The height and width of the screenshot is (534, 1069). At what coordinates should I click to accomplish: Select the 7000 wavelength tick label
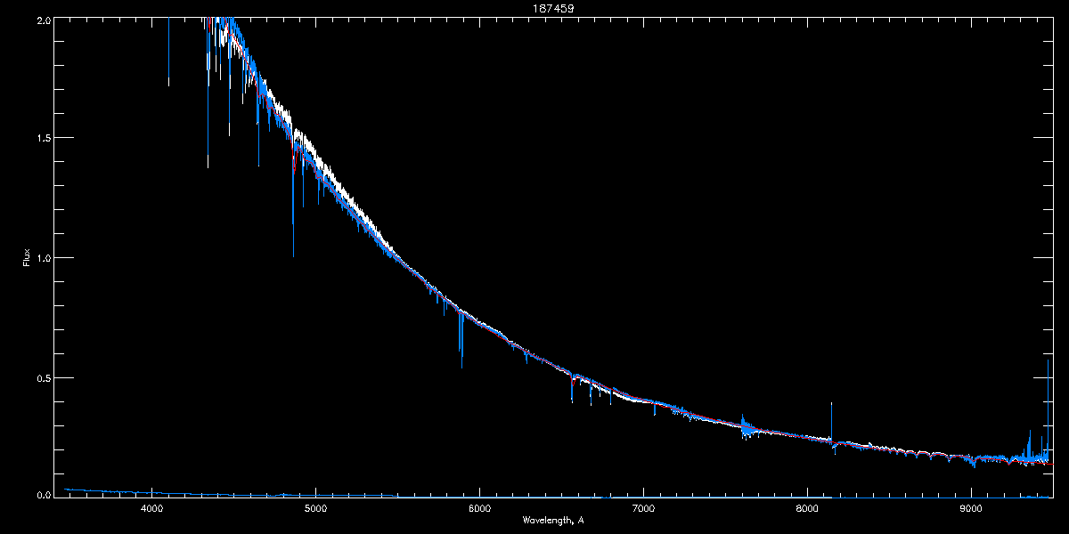643,508
